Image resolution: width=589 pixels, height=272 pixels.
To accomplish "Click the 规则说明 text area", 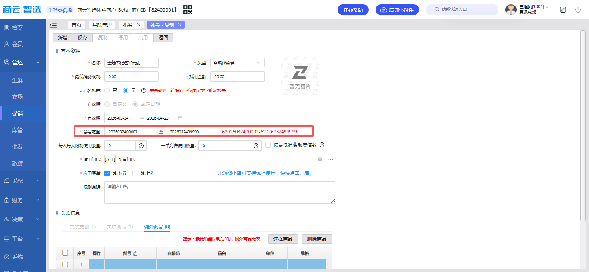I will (x=219, y=192).
